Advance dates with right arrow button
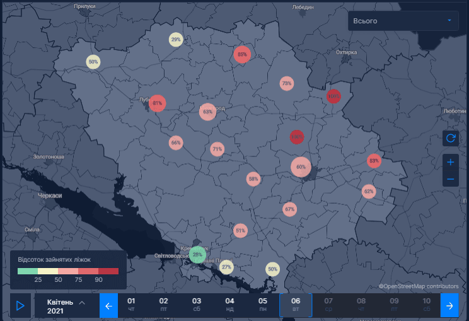This screenshot has height=321, width=469. (449, 305)
